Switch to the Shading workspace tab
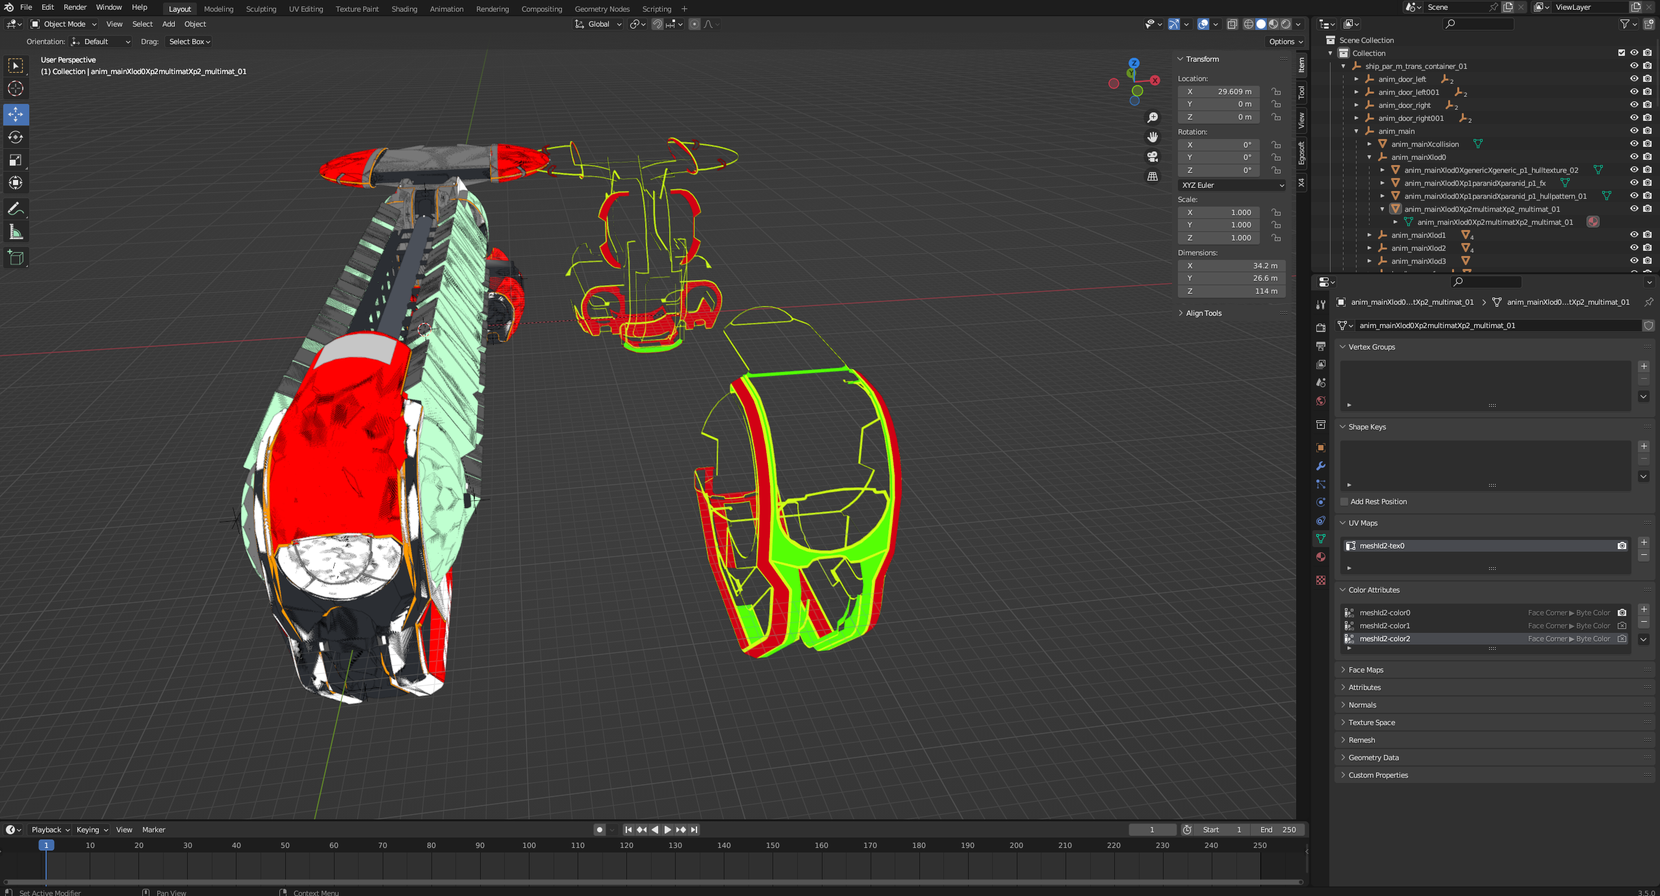 (404, 9)
